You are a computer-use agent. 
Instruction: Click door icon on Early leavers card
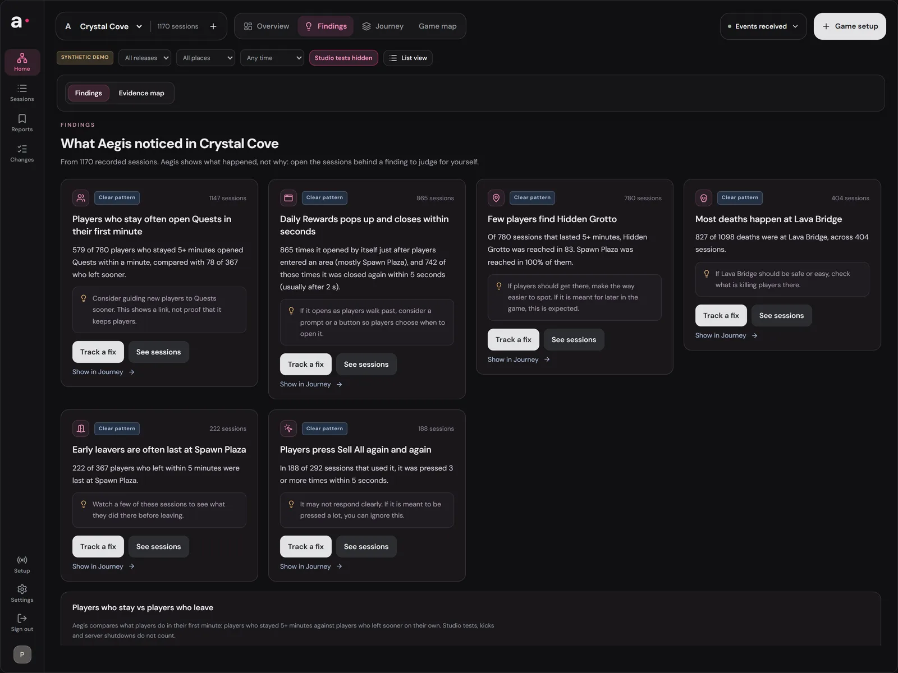pos(81,428)
